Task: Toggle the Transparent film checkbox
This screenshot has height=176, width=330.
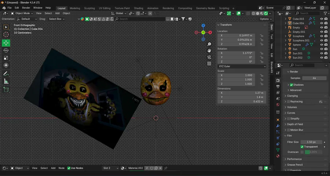Action: [302, 147]
